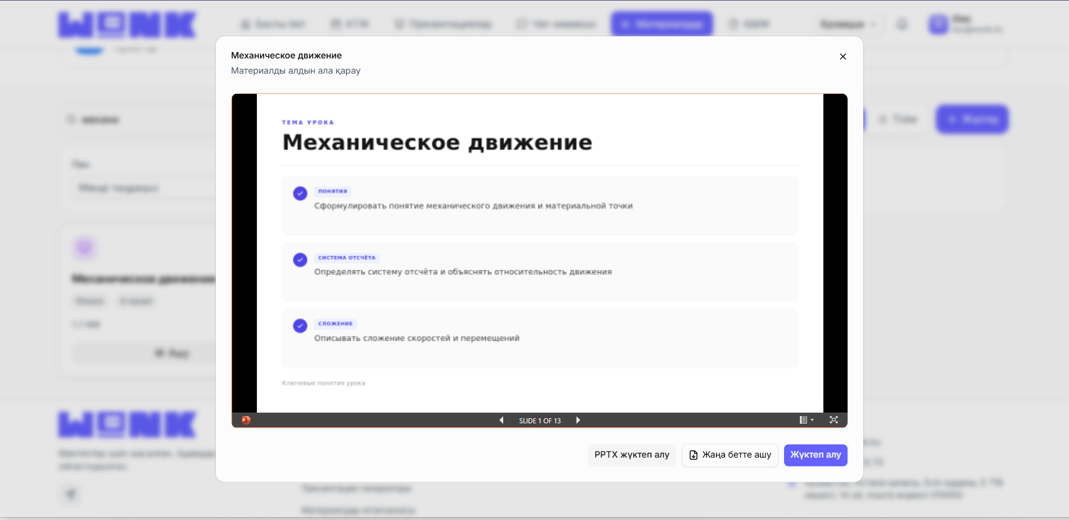
Task: Expand the caret next to the slide overview icon
Action: [811, 419]
